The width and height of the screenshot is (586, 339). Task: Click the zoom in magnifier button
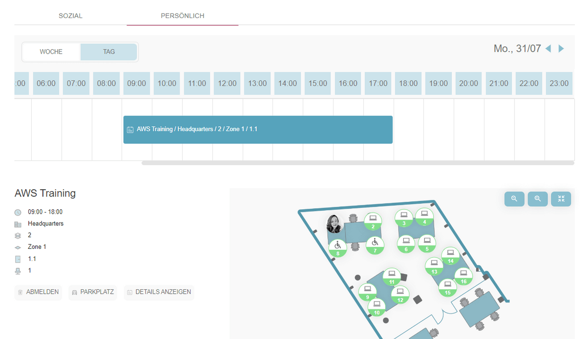[538, 199]
